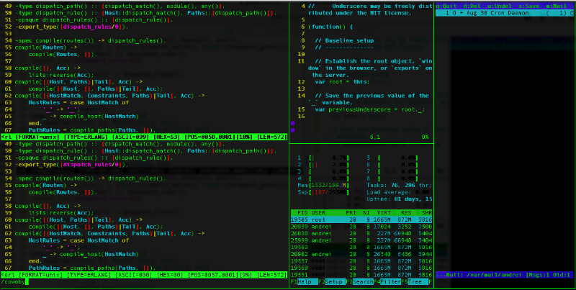This screenshot has height=290, width=576.
Task: Click -export_type line in upper Erlang pane
Action: pyautogui.click(x=72, y=27)
